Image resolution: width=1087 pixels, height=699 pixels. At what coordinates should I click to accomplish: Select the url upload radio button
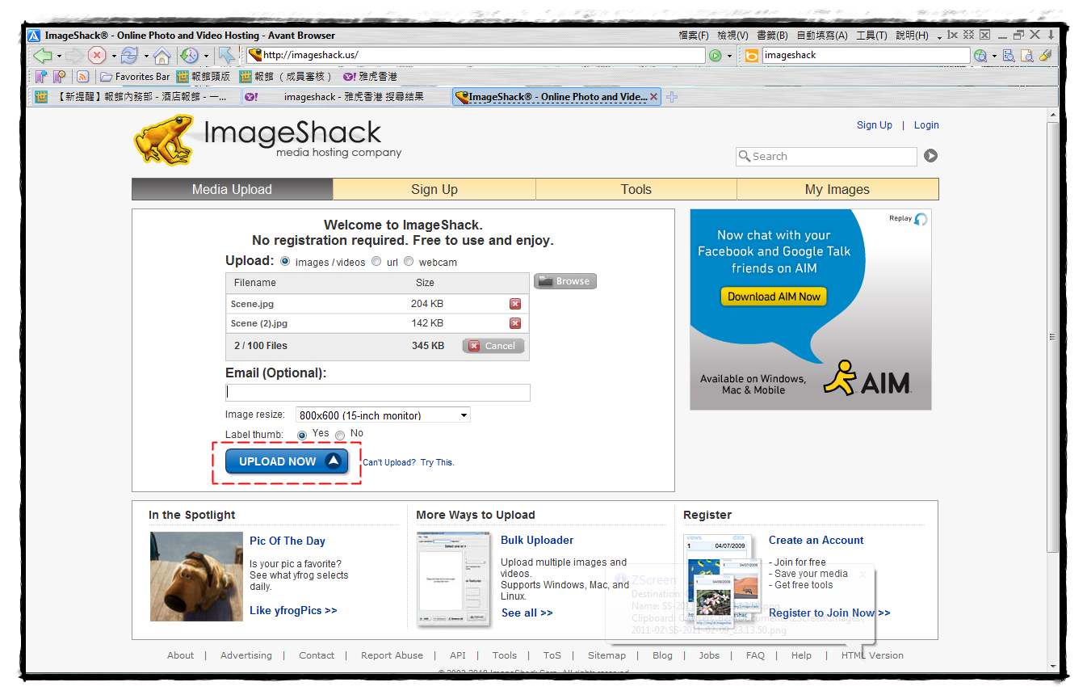[376, 262]
